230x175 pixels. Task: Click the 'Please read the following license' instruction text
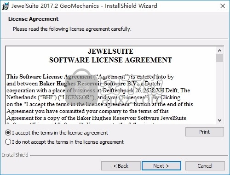(72, 29)
